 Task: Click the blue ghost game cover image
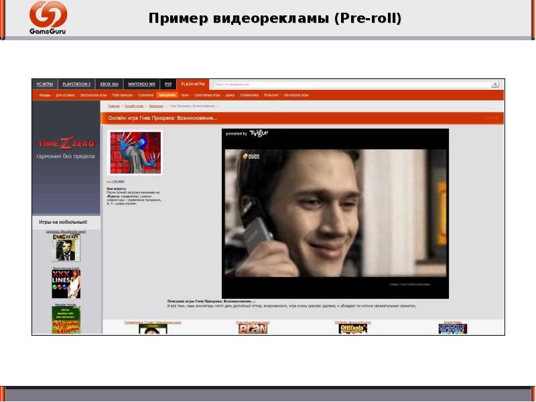pyautogui.click(x=135, y=153)
